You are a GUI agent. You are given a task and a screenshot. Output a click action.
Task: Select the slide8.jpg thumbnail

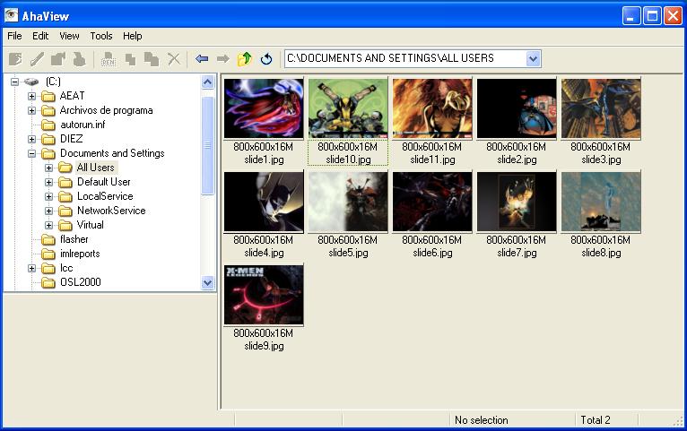601,202
